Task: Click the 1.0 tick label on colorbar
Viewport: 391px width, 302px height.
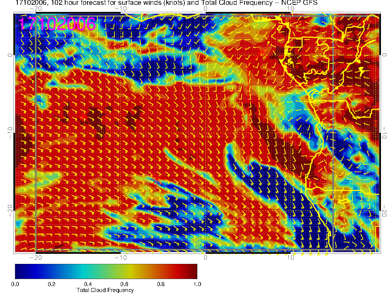Action: pos(197,284)
